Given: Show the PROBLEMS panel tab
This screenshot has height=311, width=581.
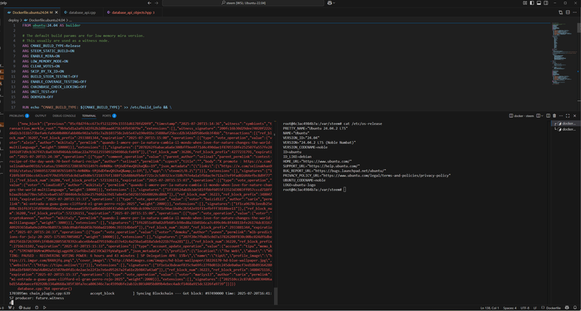Looking at the screenshot, I should point(17,116).
